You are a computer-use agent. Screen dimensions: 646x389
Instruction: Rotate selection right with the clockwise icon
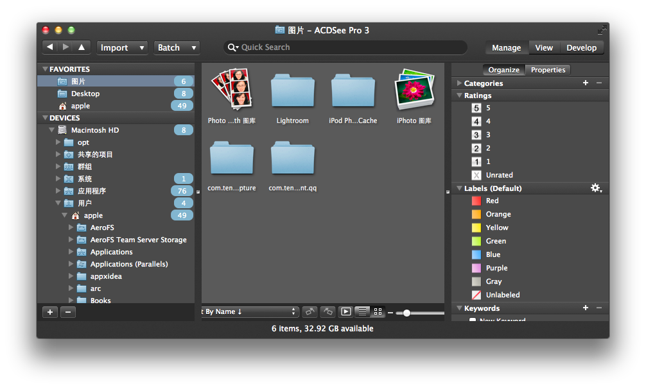tap(328, 311)
